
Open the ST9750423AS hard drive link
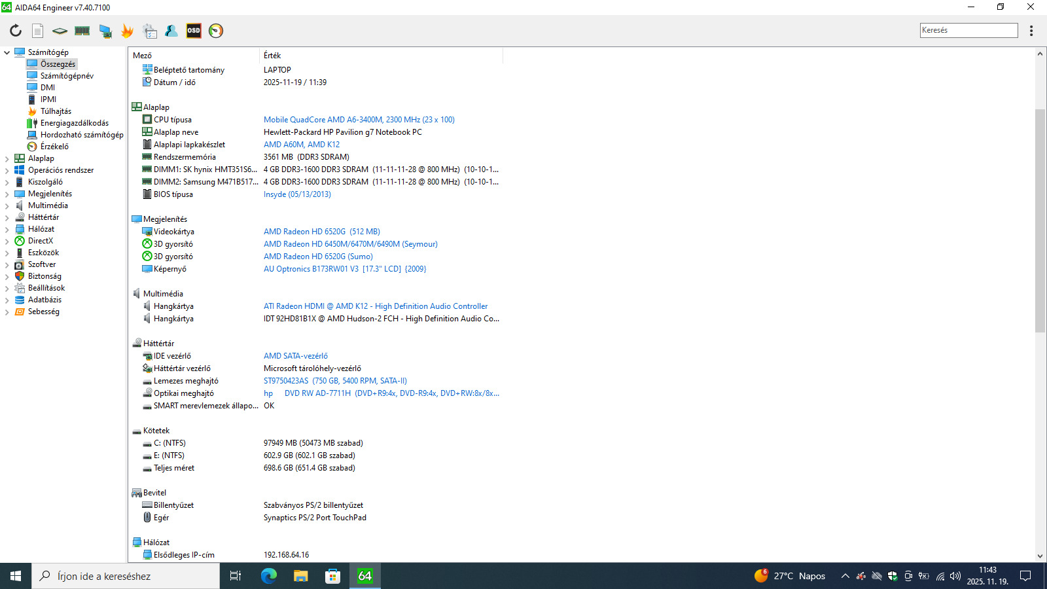335,381
